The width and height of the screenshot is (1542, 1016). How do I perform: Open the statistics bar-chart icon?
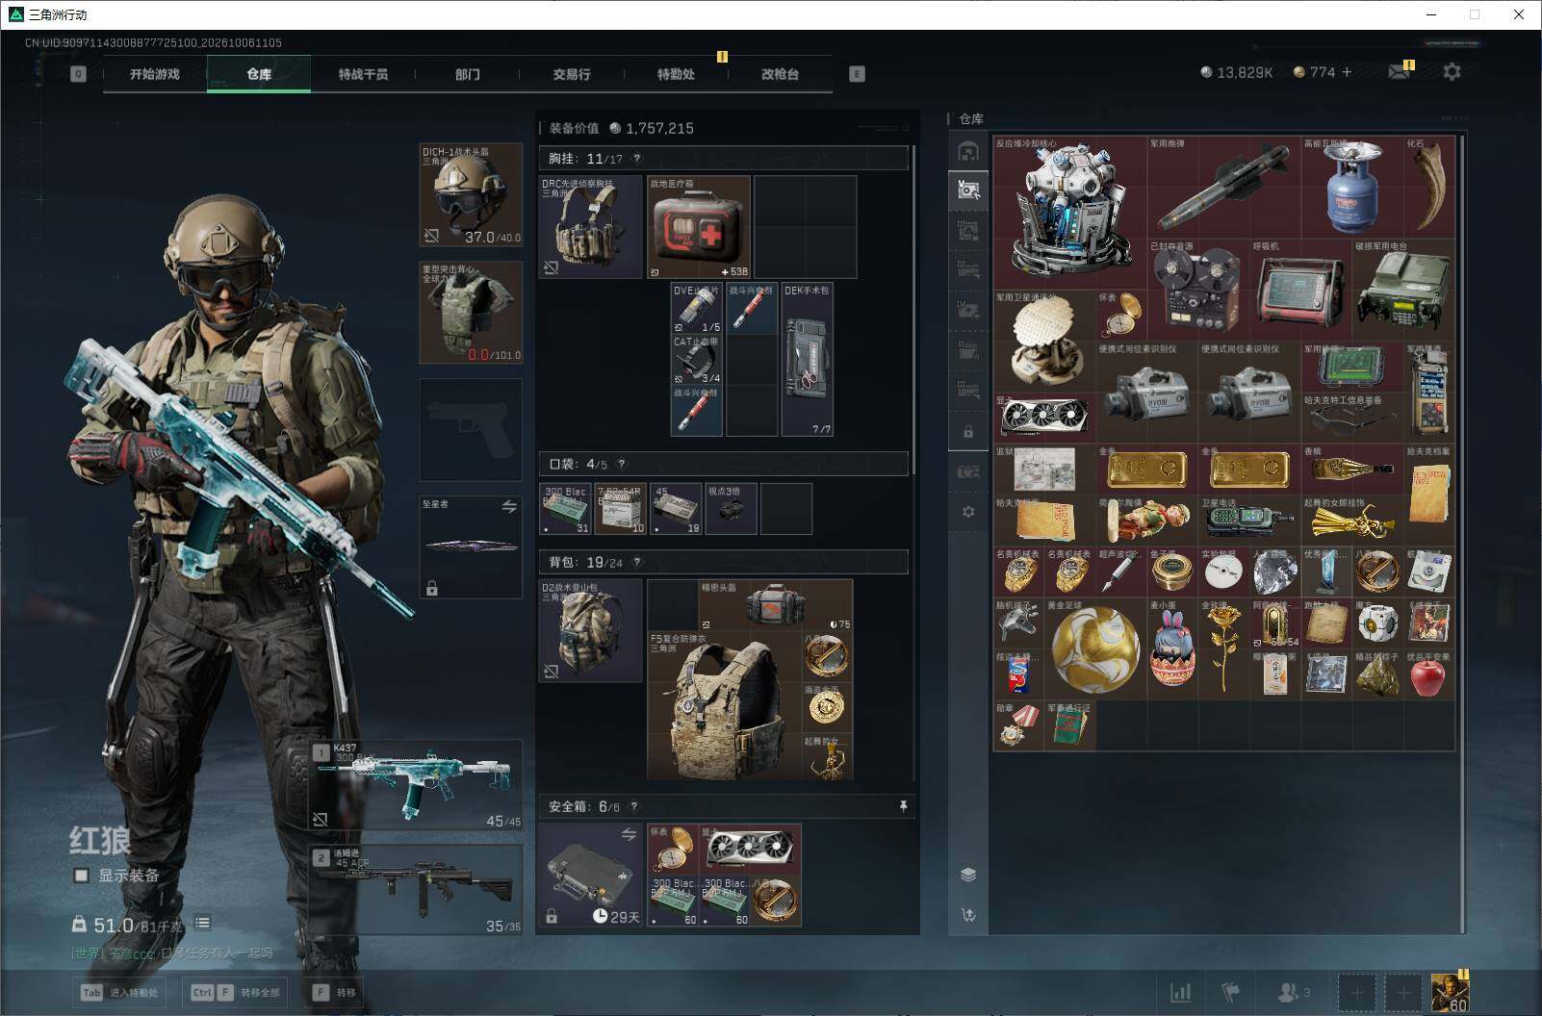(1180, 992)
